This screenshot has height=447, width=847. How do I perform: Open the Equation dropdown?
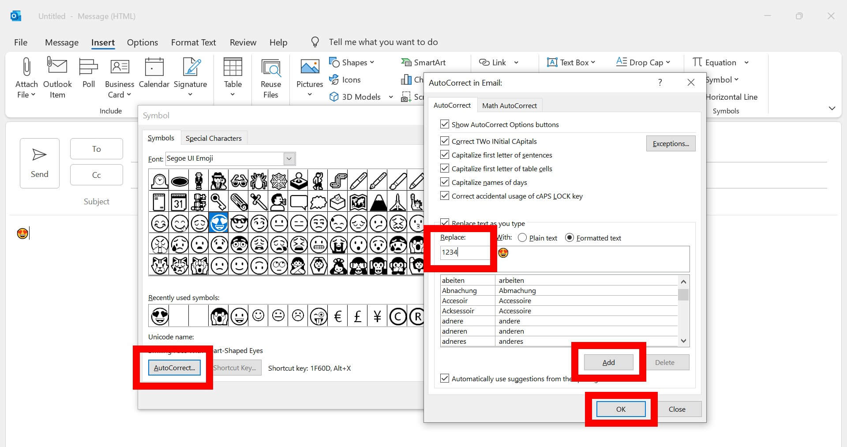(746, 62)
